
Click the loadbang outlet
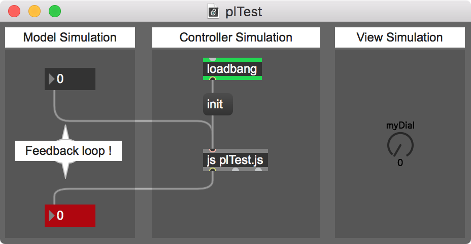(212, 79)
